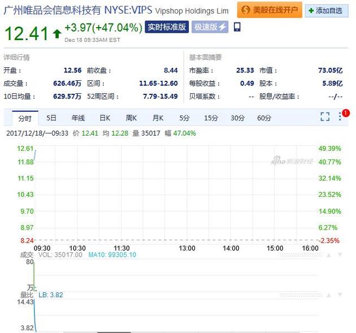The image size is (356, 333).
Task: Open the more options dots menu
Action: tap(340, 116)
